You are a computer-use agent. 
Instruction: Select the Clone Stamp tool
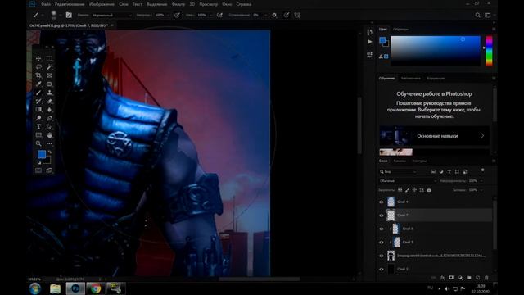(x=49, y=93)
